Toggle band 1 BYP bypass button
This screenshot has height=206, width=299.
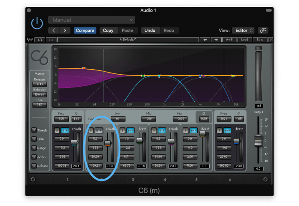(65, 130)
